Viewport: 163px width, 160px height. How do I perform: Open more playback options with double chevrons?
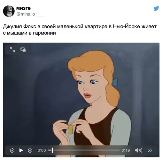[150, 150]
